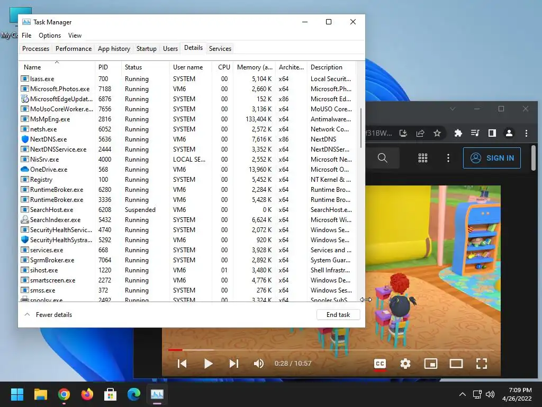Sort by the CPU column header

tap(223, 67)
